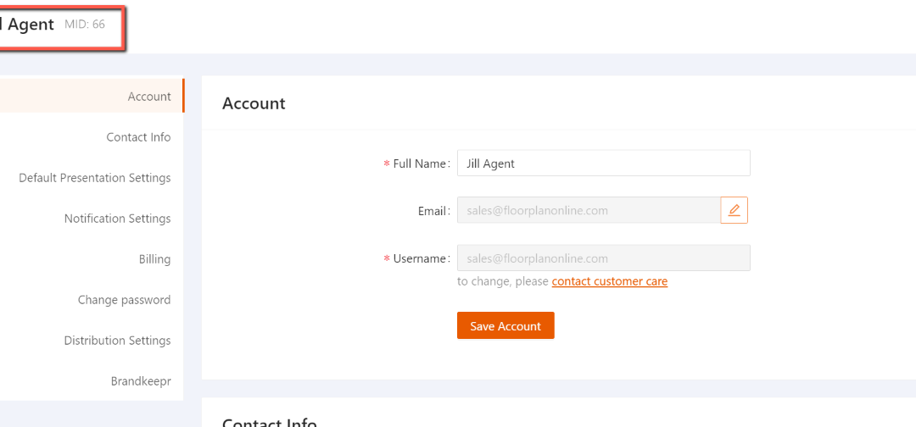Open Default Presentation Settings section

tap(95, 178)
